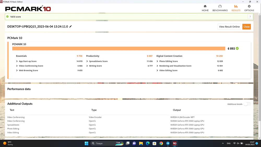Image resolution: width=261 pixels, height=147 pixels.
Task: Click the Wi-Fi network tray icon
Action: [x=234, y=143]
